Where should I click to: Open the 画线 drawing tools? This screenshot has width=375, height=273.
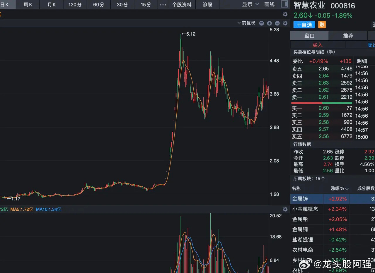[269, 4]
